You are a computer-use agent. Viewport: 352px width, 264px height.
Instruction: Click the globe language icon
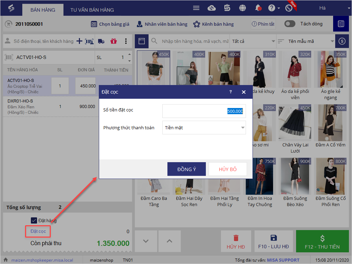pos(243,8)
